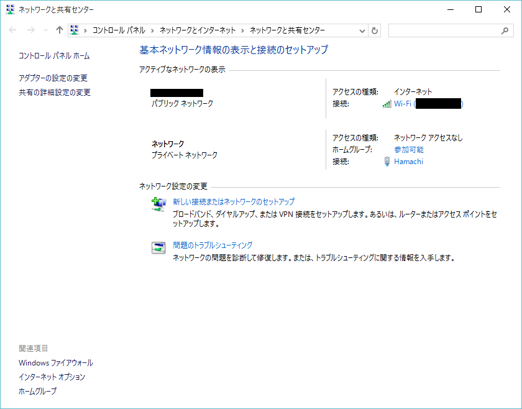This screenshot has height=409, width=522.
Task: Click the forward navigation arrow
Action: coord(30,30)
